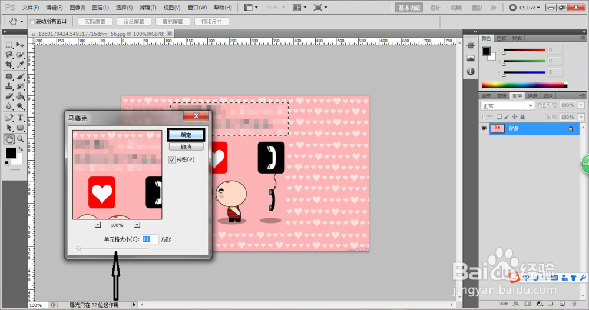Swap foreground and background colors

click(x=21, y=149)
